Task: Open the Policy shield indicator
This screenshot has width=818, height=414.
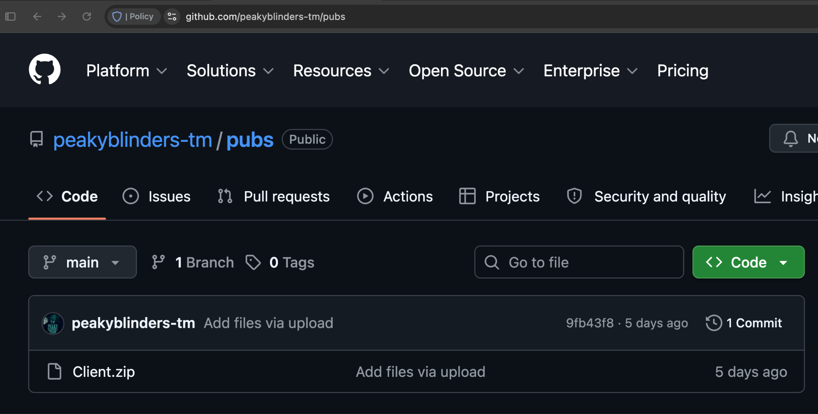Action: pos(134,16)
